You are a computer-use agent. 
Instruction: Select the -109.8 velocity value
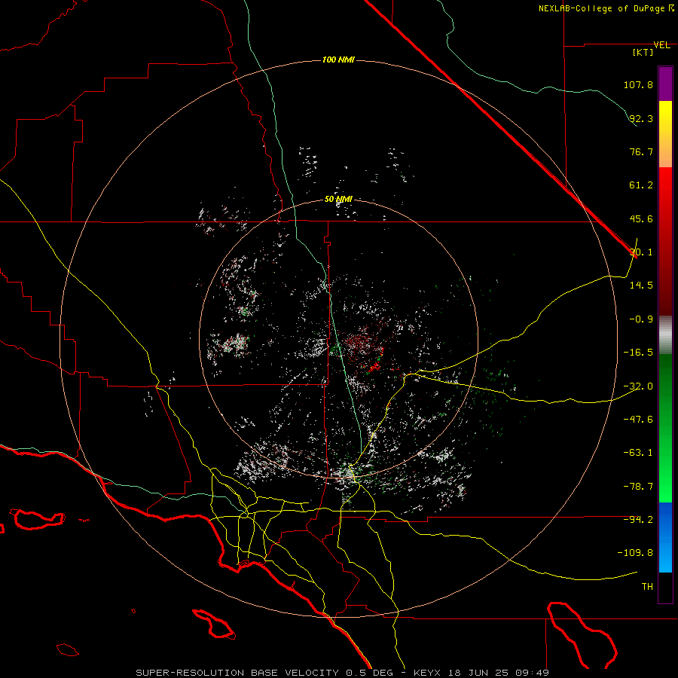(x=636, y=553)
